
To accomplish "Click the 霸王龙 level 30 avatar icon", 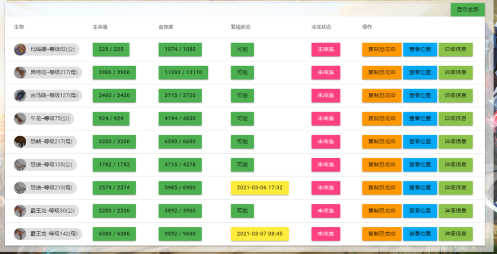I will point(20,211).
